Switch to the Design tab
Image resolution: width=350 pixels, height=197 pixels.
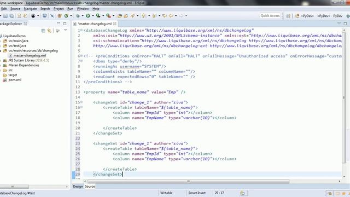pos(78,186)
